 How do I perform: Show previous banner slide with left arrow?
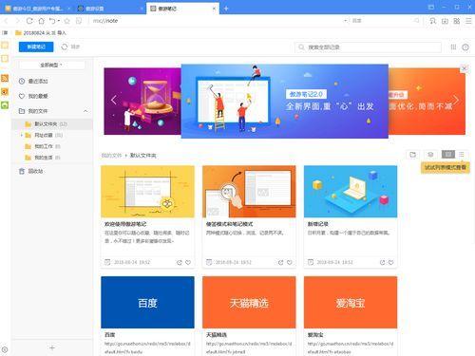point(114,100)
